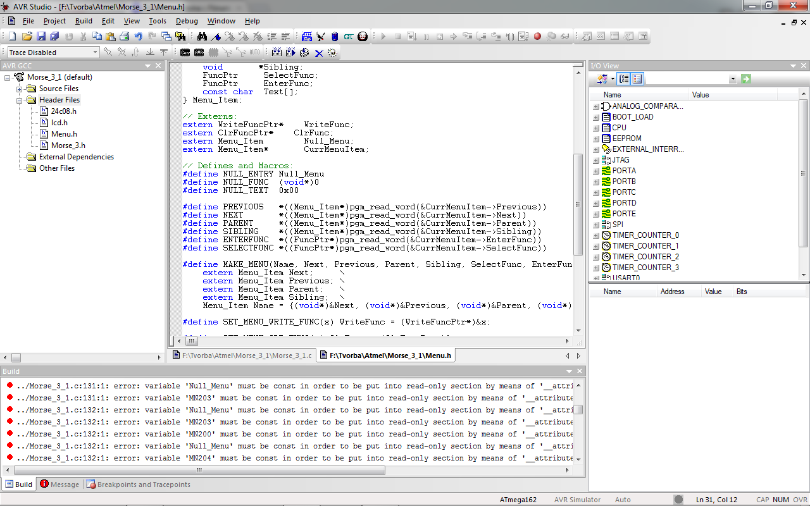The height and width of the screenshot is (506, 810).
Task: Collapse the Header Files folder node
Action: click(x=20, y=100)
